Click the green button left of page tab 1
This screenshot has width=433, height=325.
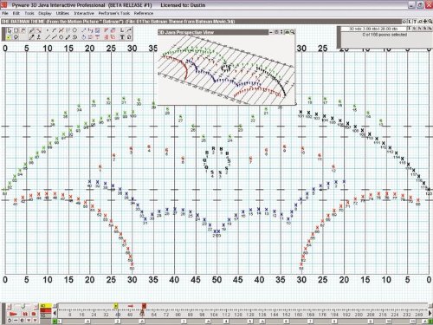[x=54, y=322]
